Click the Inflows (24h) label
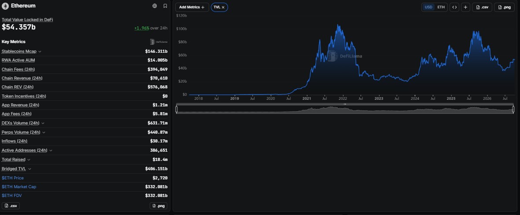 pos(15,141)
